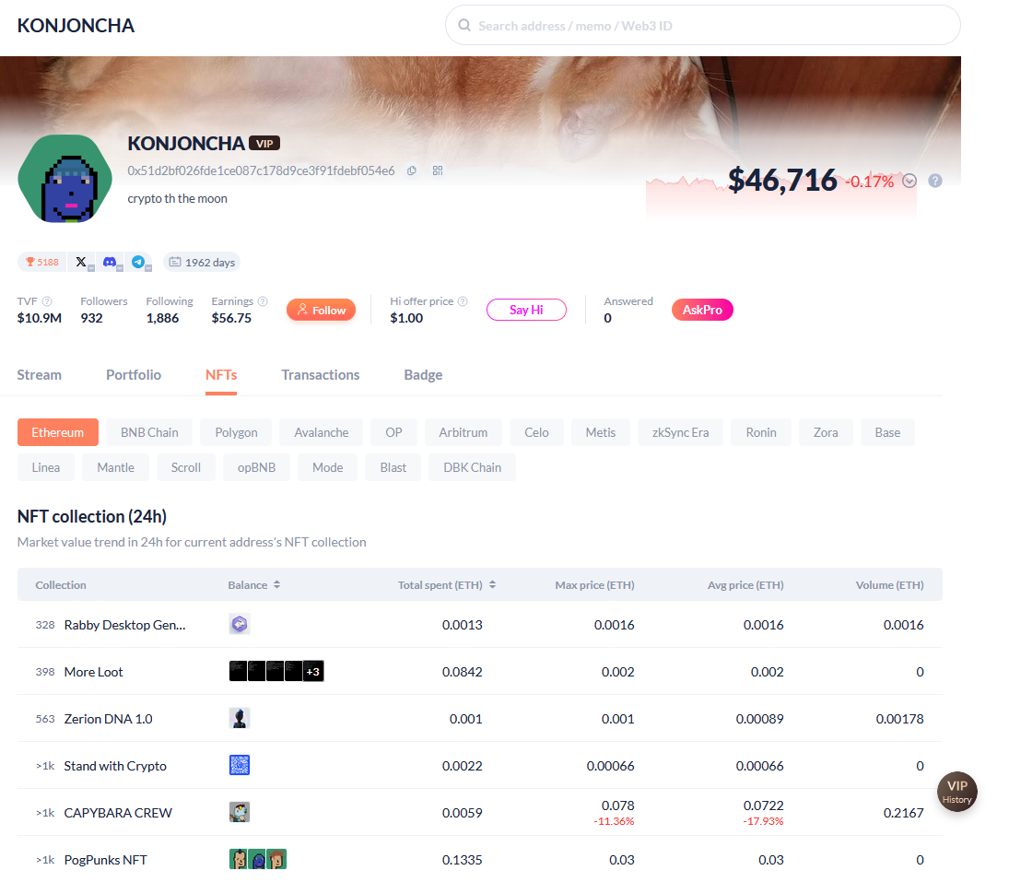Click the Say Hi button
The width and height of the screenshot is (1009, 882).
tap(526, 310)
